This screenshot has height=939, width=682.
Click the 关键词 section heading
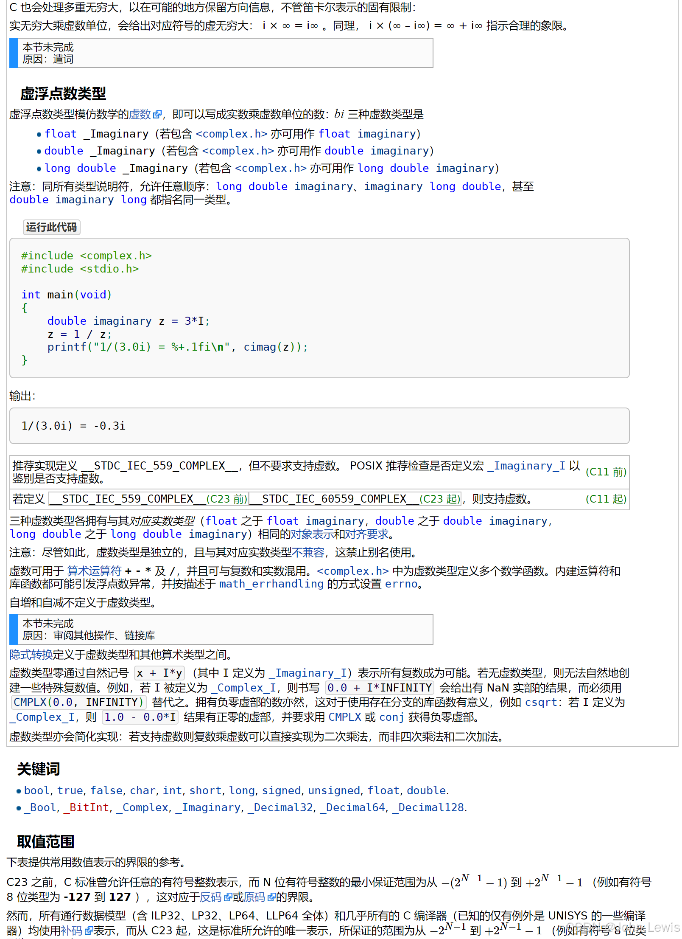[39, 769]
